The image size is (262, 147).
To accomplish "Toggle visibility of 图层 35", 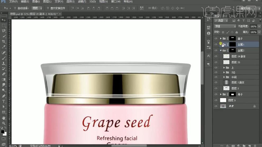I will tap(216, 62).
